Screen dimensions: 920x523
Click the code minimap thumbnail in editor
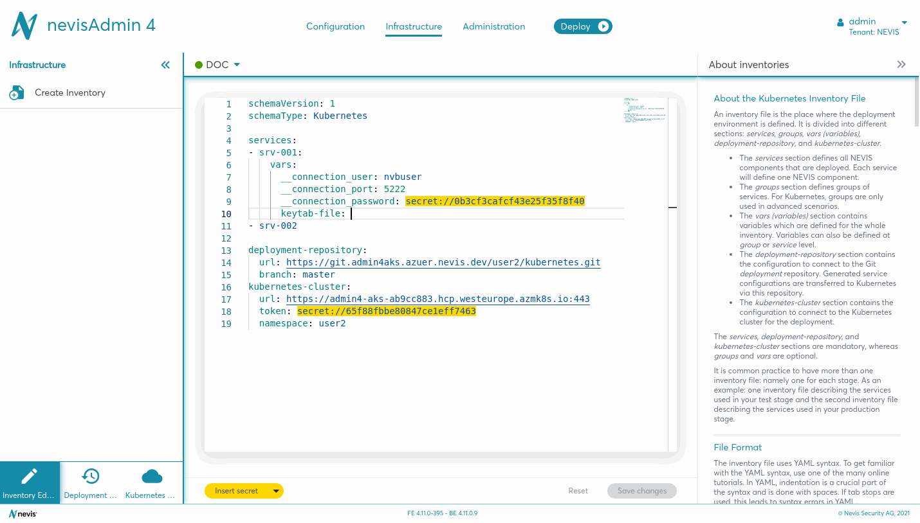pos(645,110)
